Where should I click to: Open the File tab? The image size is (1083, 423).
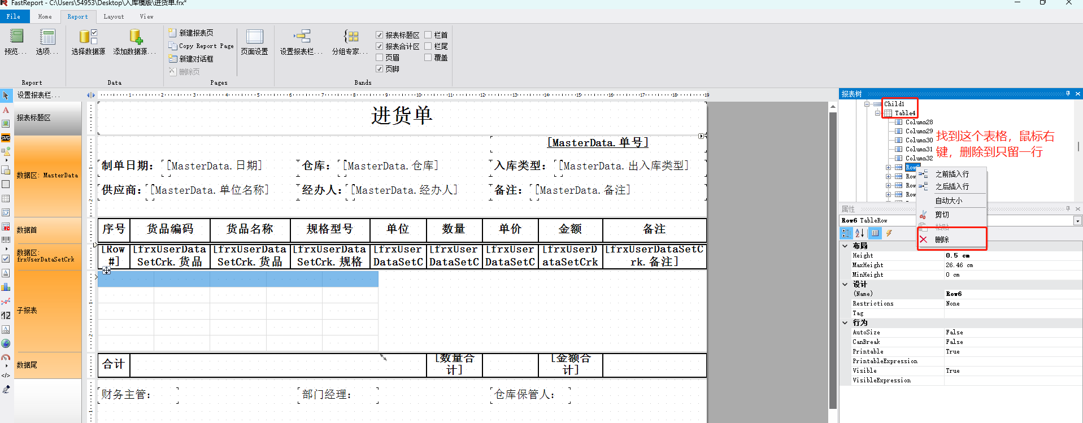[14, 16]
